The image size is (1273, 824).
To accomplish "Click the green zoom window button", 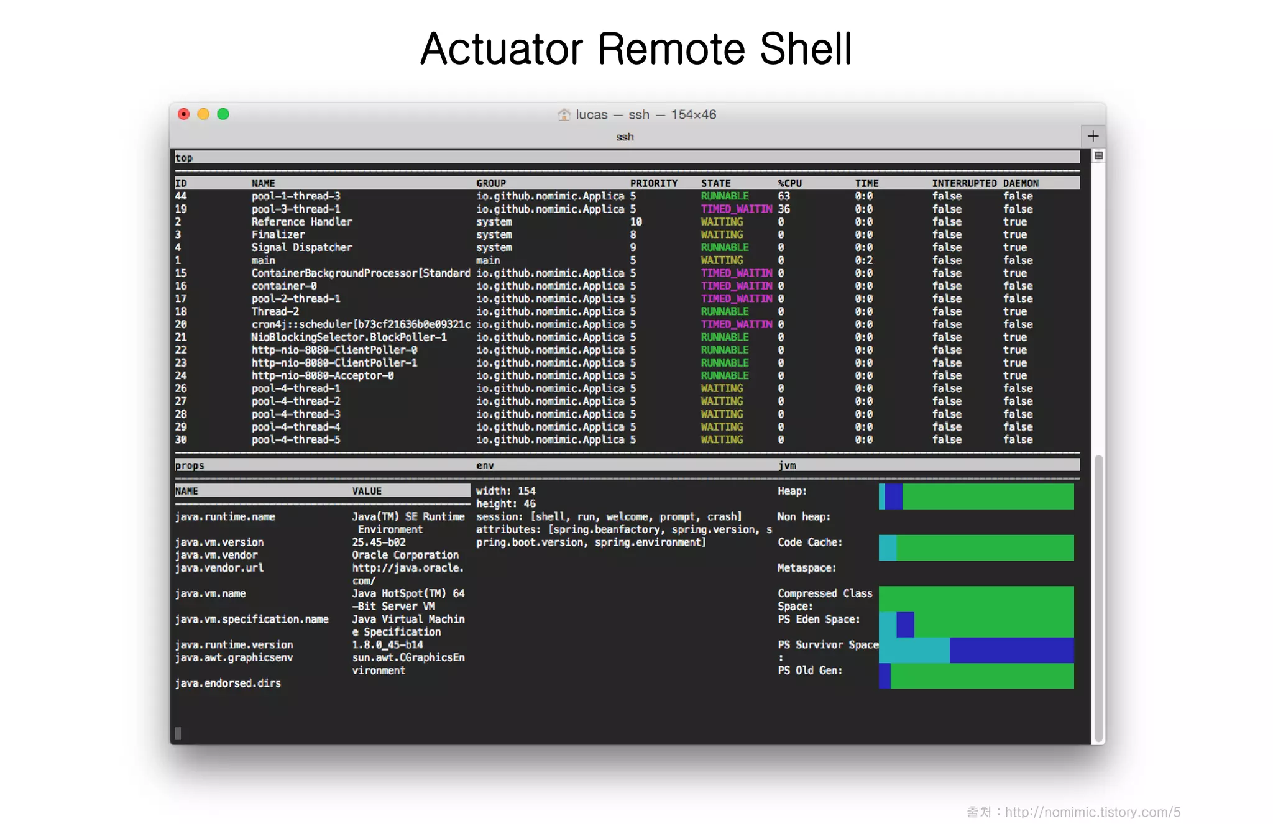I will click(x=223, y=114).
